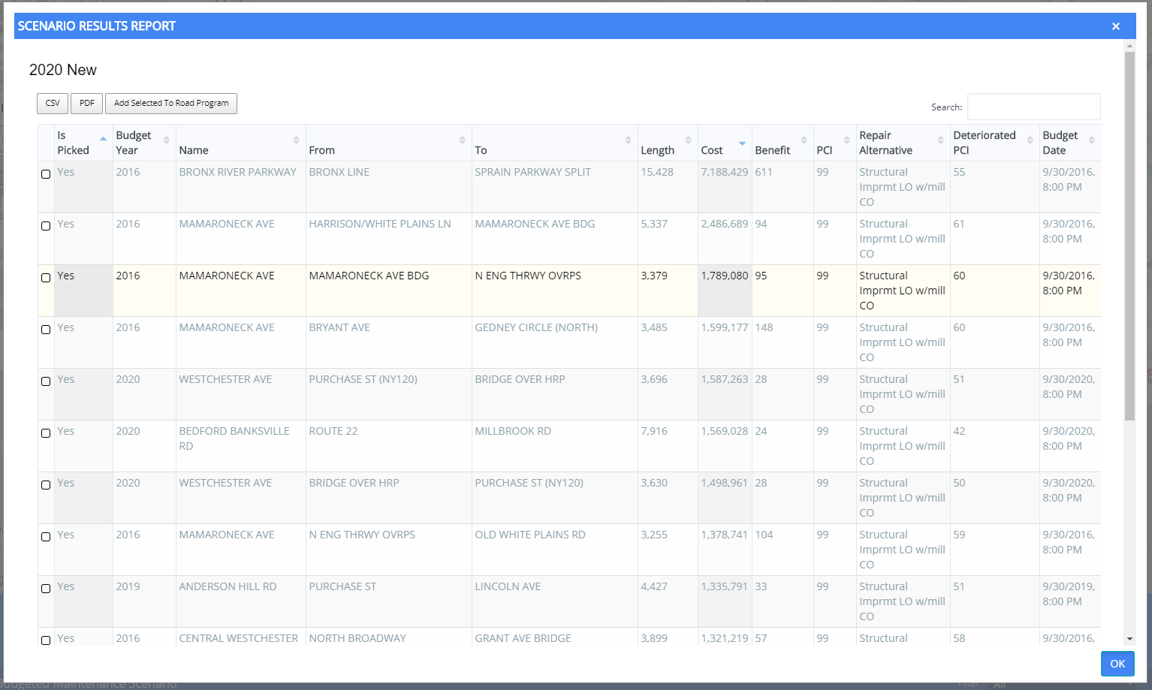Click the sort arrows on Budget Year column
This screenshot has height=690, width=1152.
pyautogui.click(x=166, y=140)
